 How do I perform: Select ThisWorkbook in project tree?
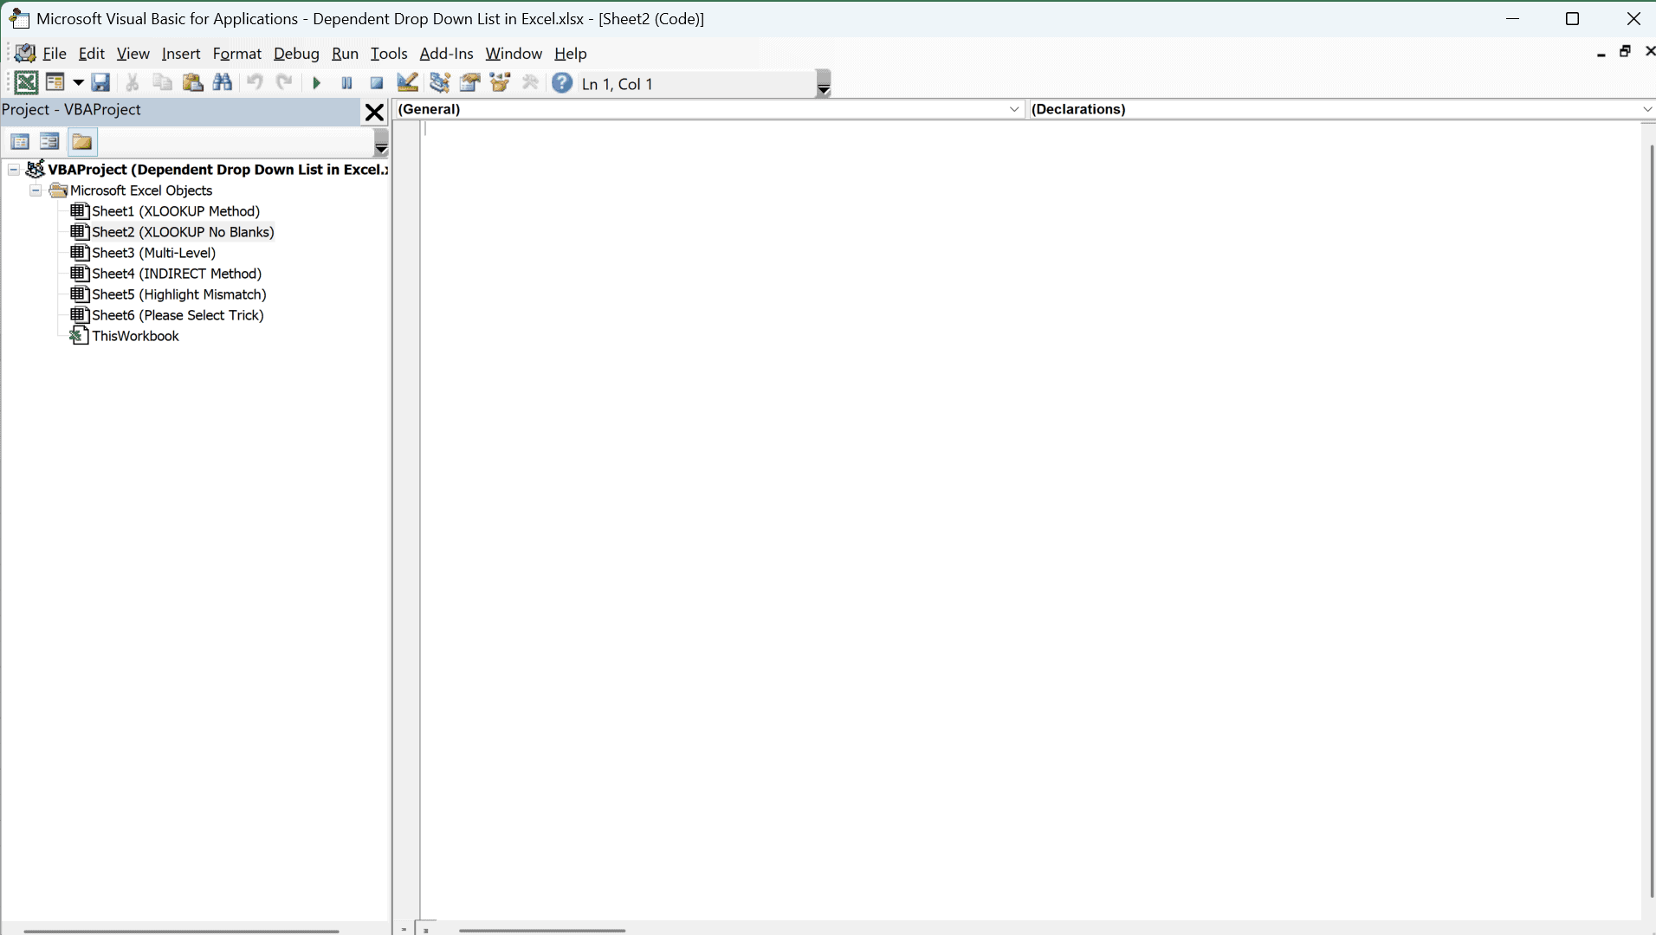point(135,336)
